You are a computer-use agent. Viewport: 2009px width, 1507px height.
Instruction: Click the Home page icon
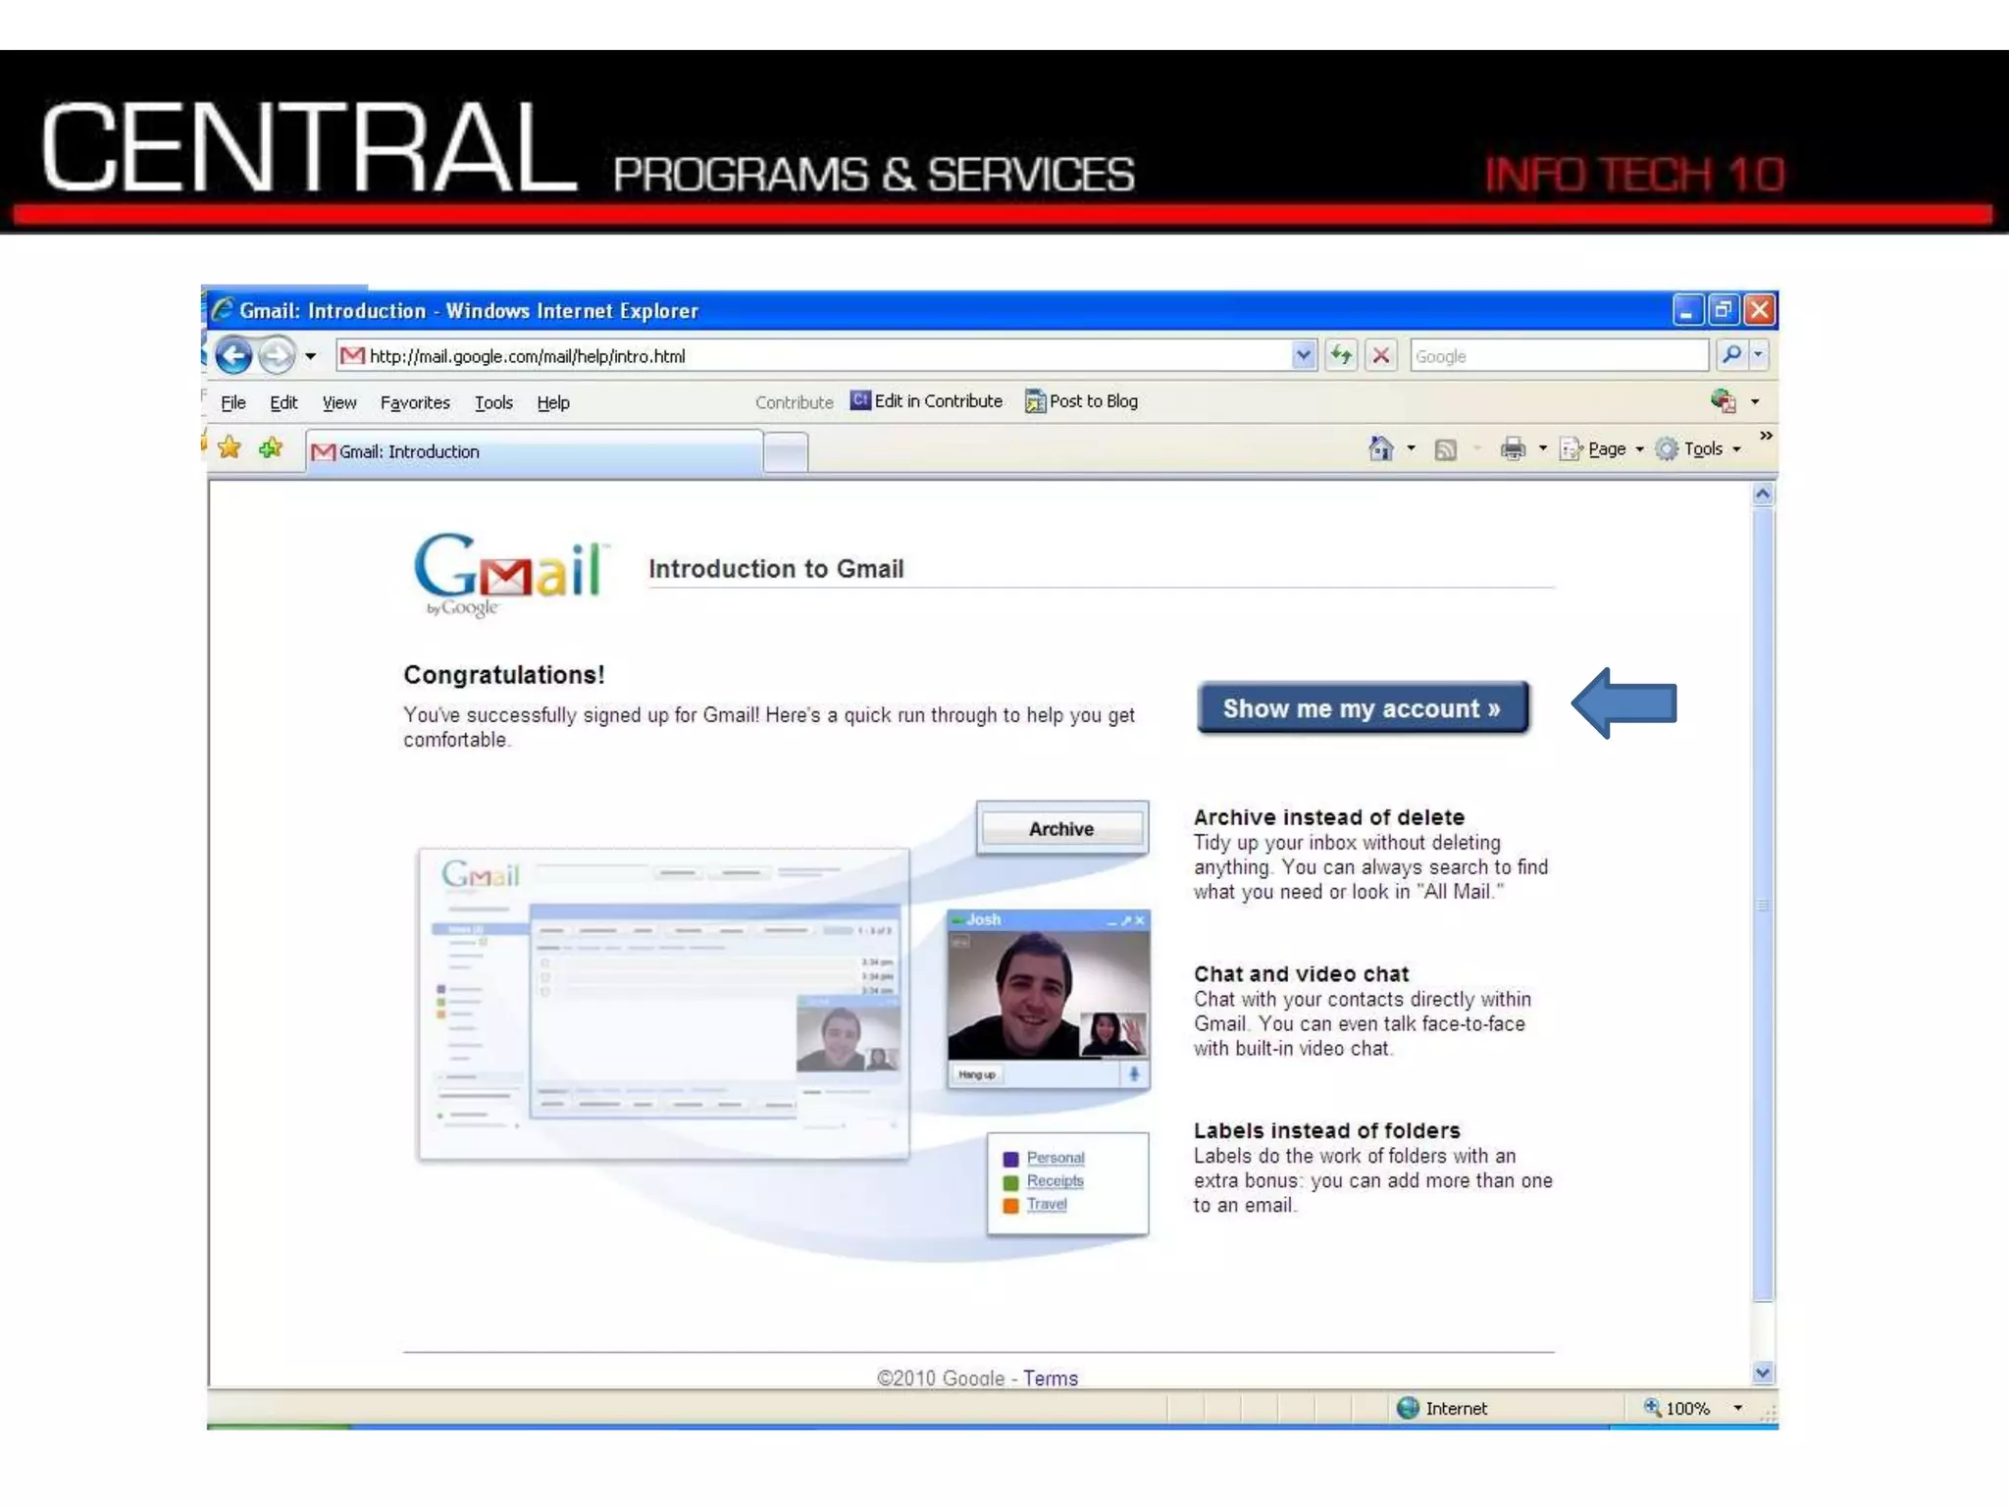click(1381, 448)
